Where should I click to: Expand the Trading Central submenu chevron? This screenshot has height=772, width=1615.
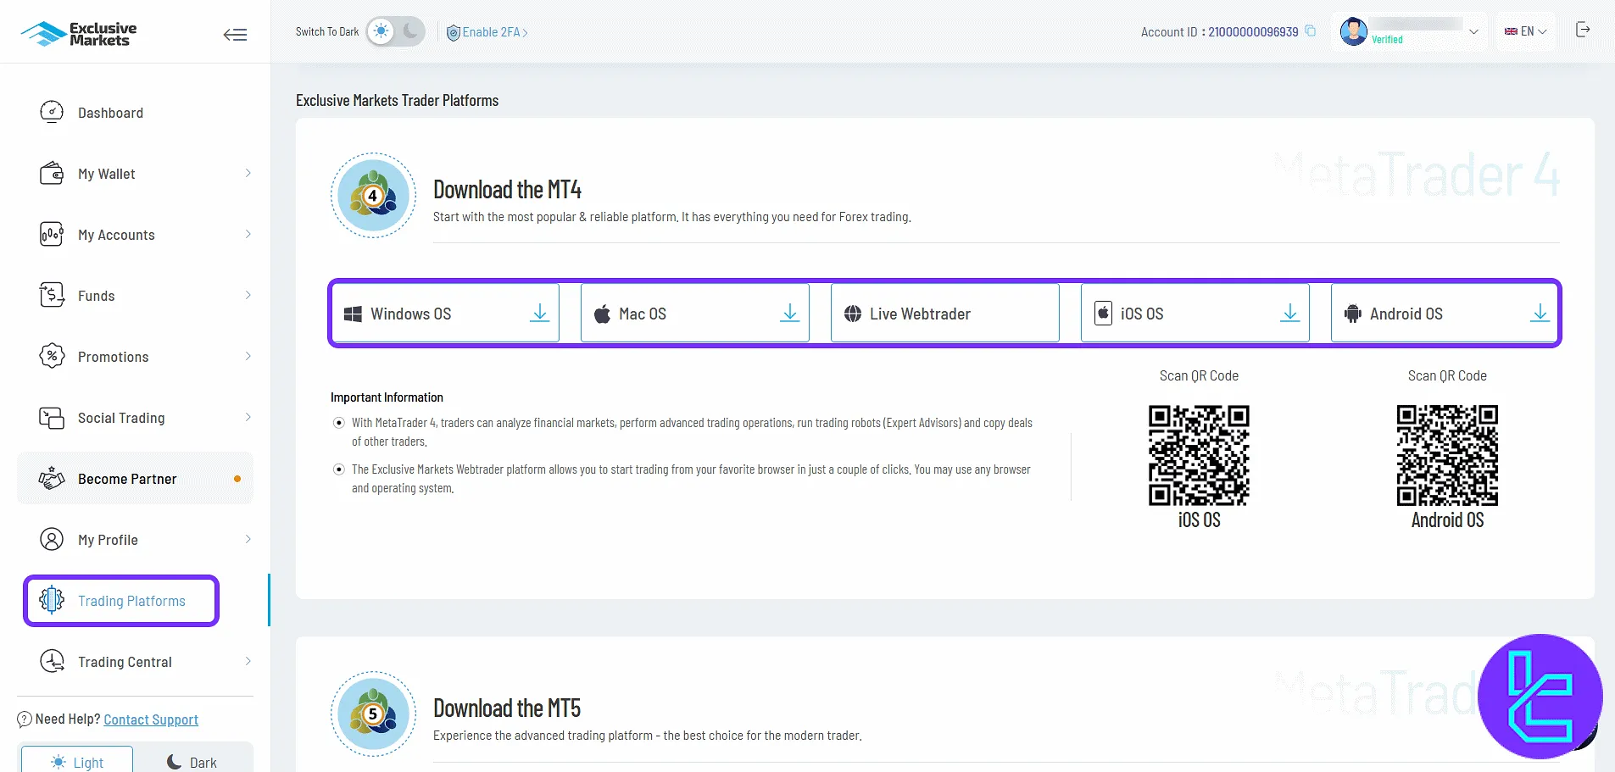248,662
